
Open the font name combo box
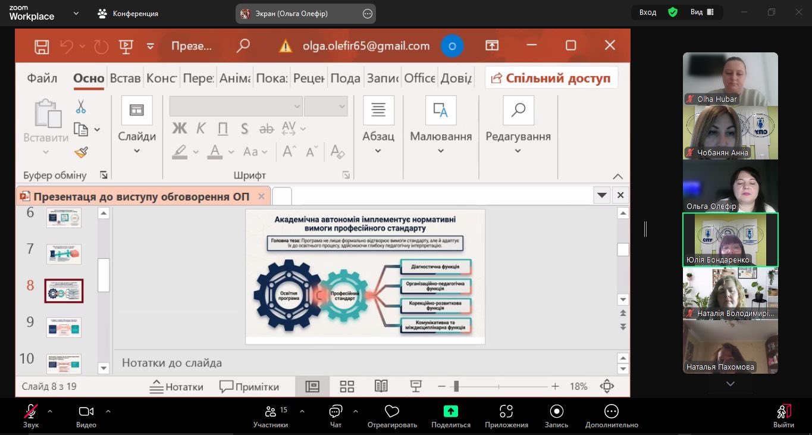point(236,107)
